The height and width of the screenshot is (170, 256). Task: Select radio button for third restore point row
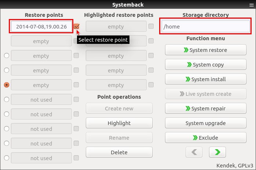coord(6,56)
